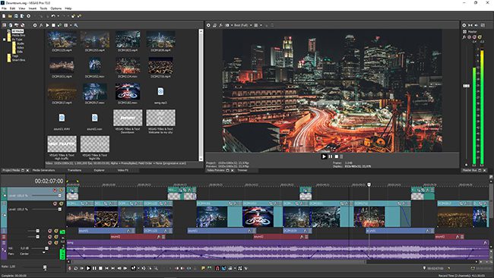Viewport: 494px width, 278px height.
Task: Click Video Output FX icon in preview toolbar
Action: coord(220,25)
